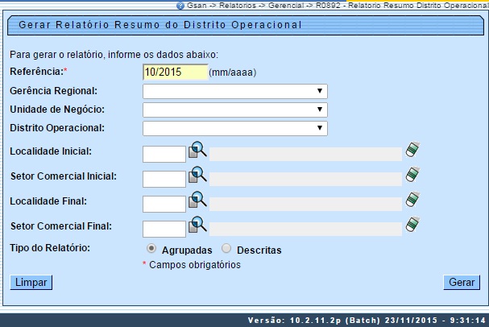489x327 pixels.
Task: Clear Setor Comercial Final with eraser icon
Action: coord(413,226)
